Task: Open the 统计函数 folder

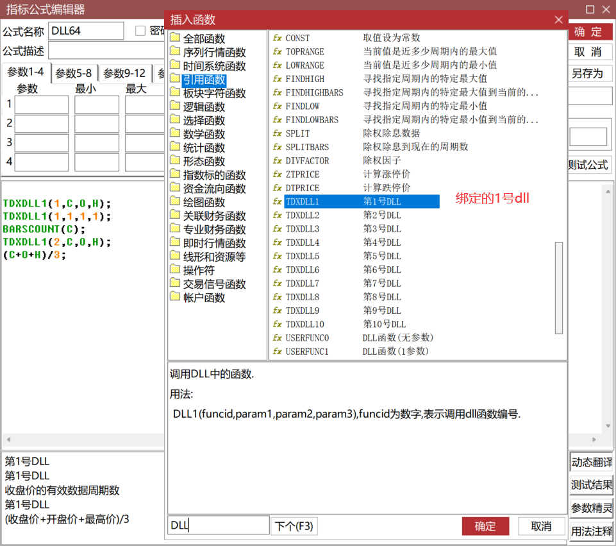Action: click(x=198, y=148)
